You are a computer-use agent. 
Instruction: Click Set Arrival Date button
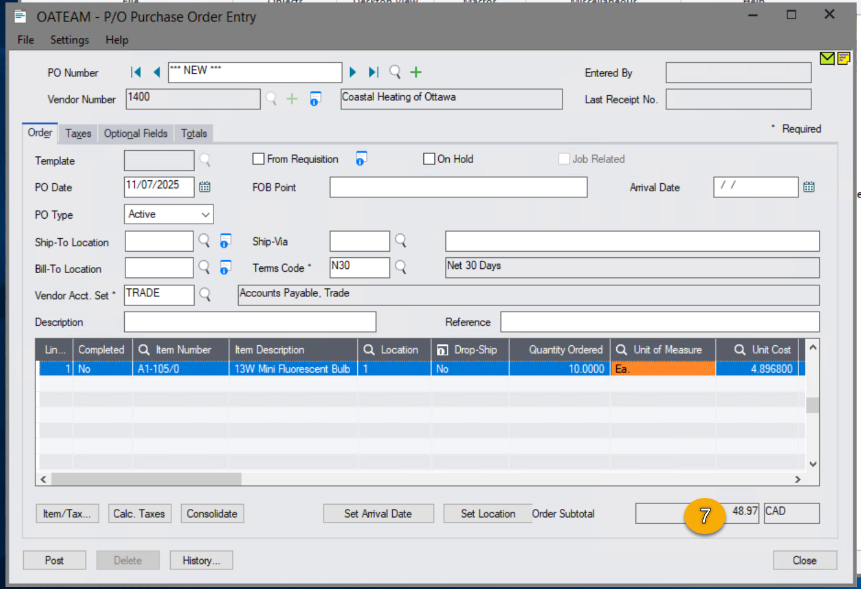click(x=378, y=514)
